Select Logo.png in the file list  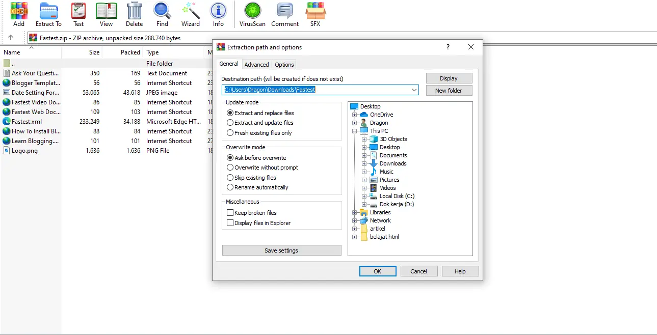[x=24, y=151]
